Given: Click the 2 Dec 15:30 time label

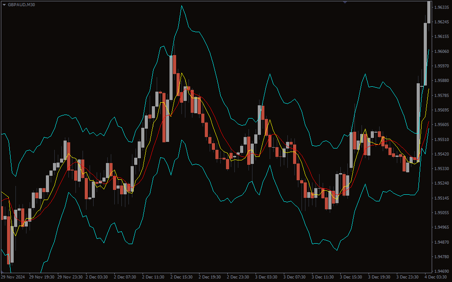Looking at the screenshot, I should (x=182, y=277).
